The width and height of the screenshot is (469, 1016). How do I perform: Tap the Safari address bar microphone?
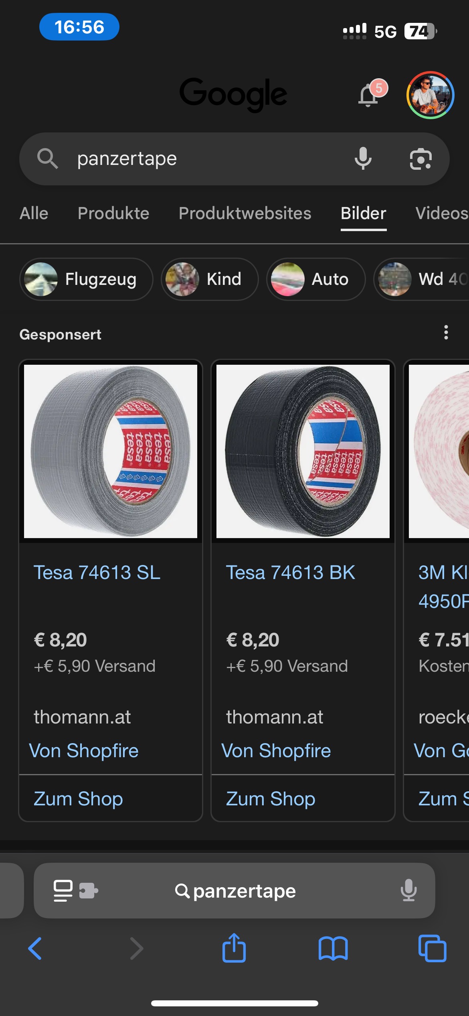pyautogui.click(x=408, y=890)
